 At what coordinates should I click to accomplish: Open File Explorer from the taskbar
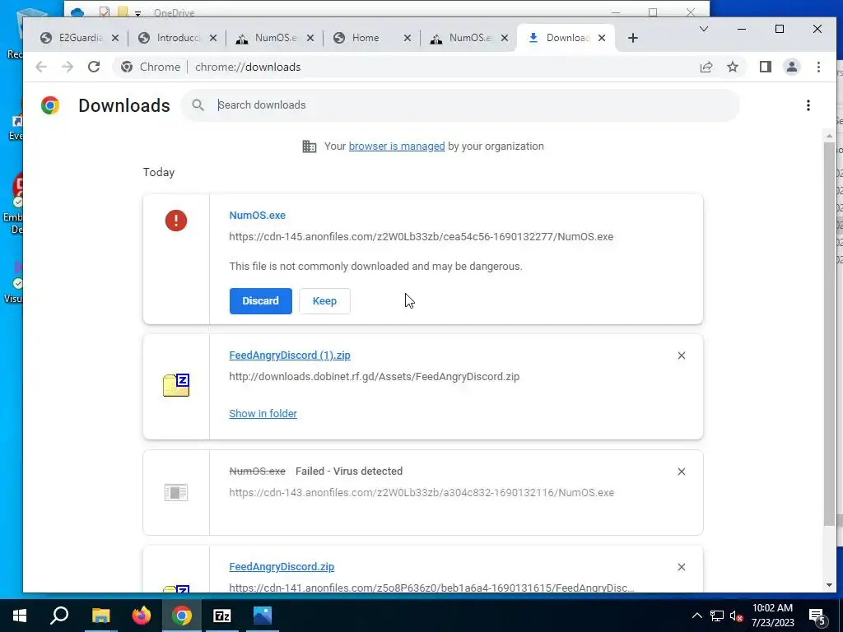tap(100, 616)
